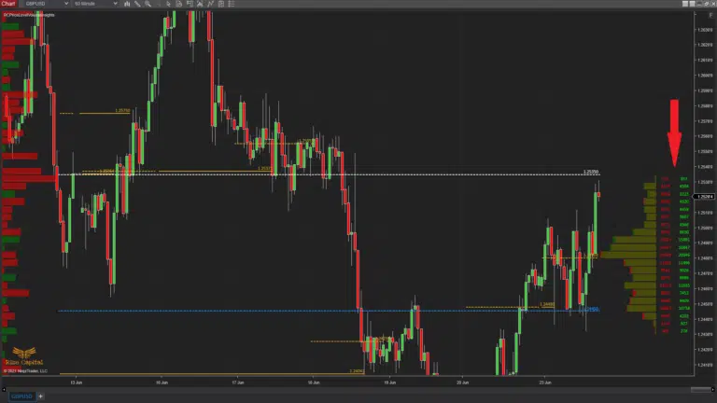
Task: Open the indicators icon in toolbar
Action: pyautogui.click(x=200, y=4)
